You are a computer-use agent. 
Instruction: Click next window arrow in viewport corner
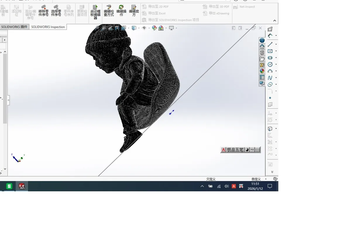pyautogui.click(x=240, y=28)
